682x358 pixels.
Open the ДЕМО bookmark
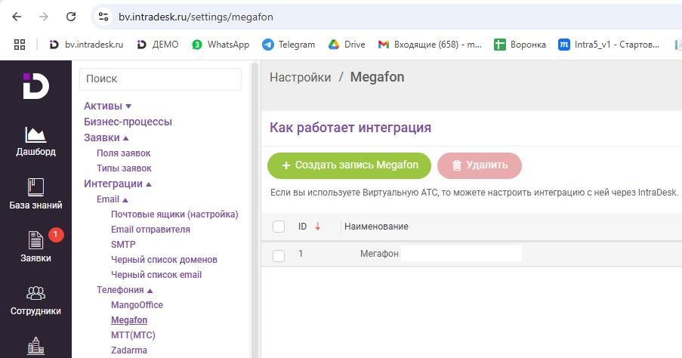click(158, 45)
